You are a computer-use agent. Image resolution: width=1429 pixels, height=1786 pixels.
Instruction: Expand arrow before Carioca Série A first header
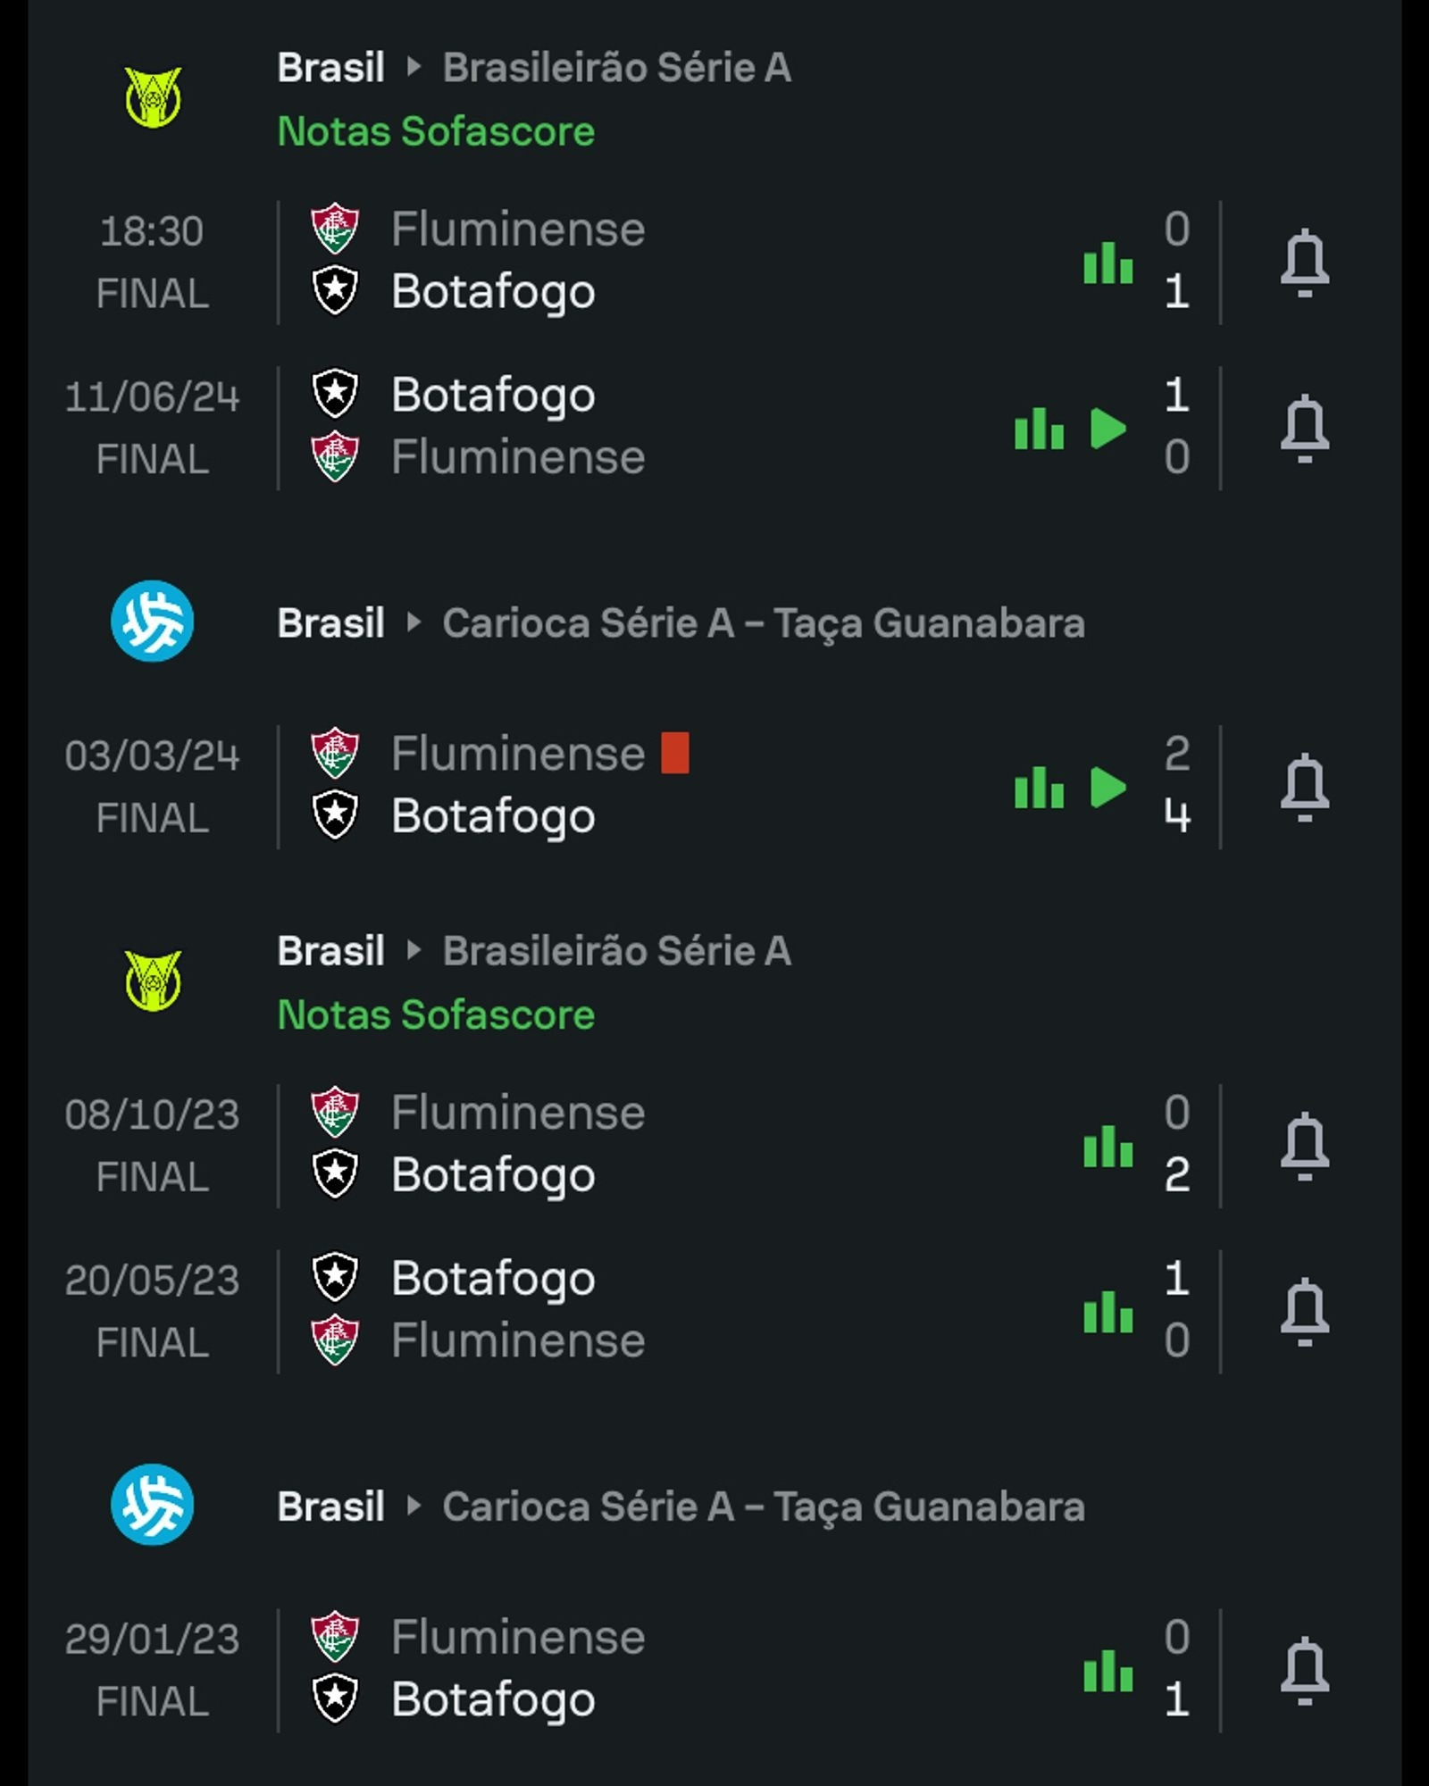coord(413,622)
